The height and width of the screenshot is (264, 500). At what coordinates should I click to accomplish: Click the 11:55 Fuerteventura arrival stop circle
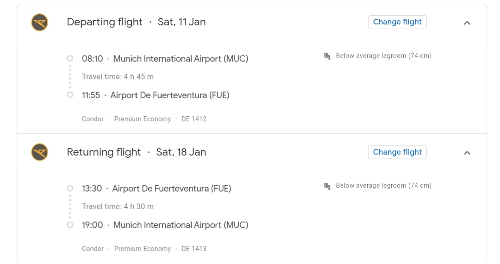70,95
